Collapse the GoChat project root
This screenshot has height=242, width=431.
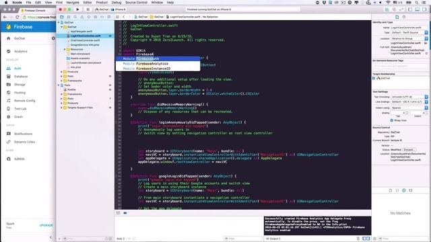click(59, 22)
